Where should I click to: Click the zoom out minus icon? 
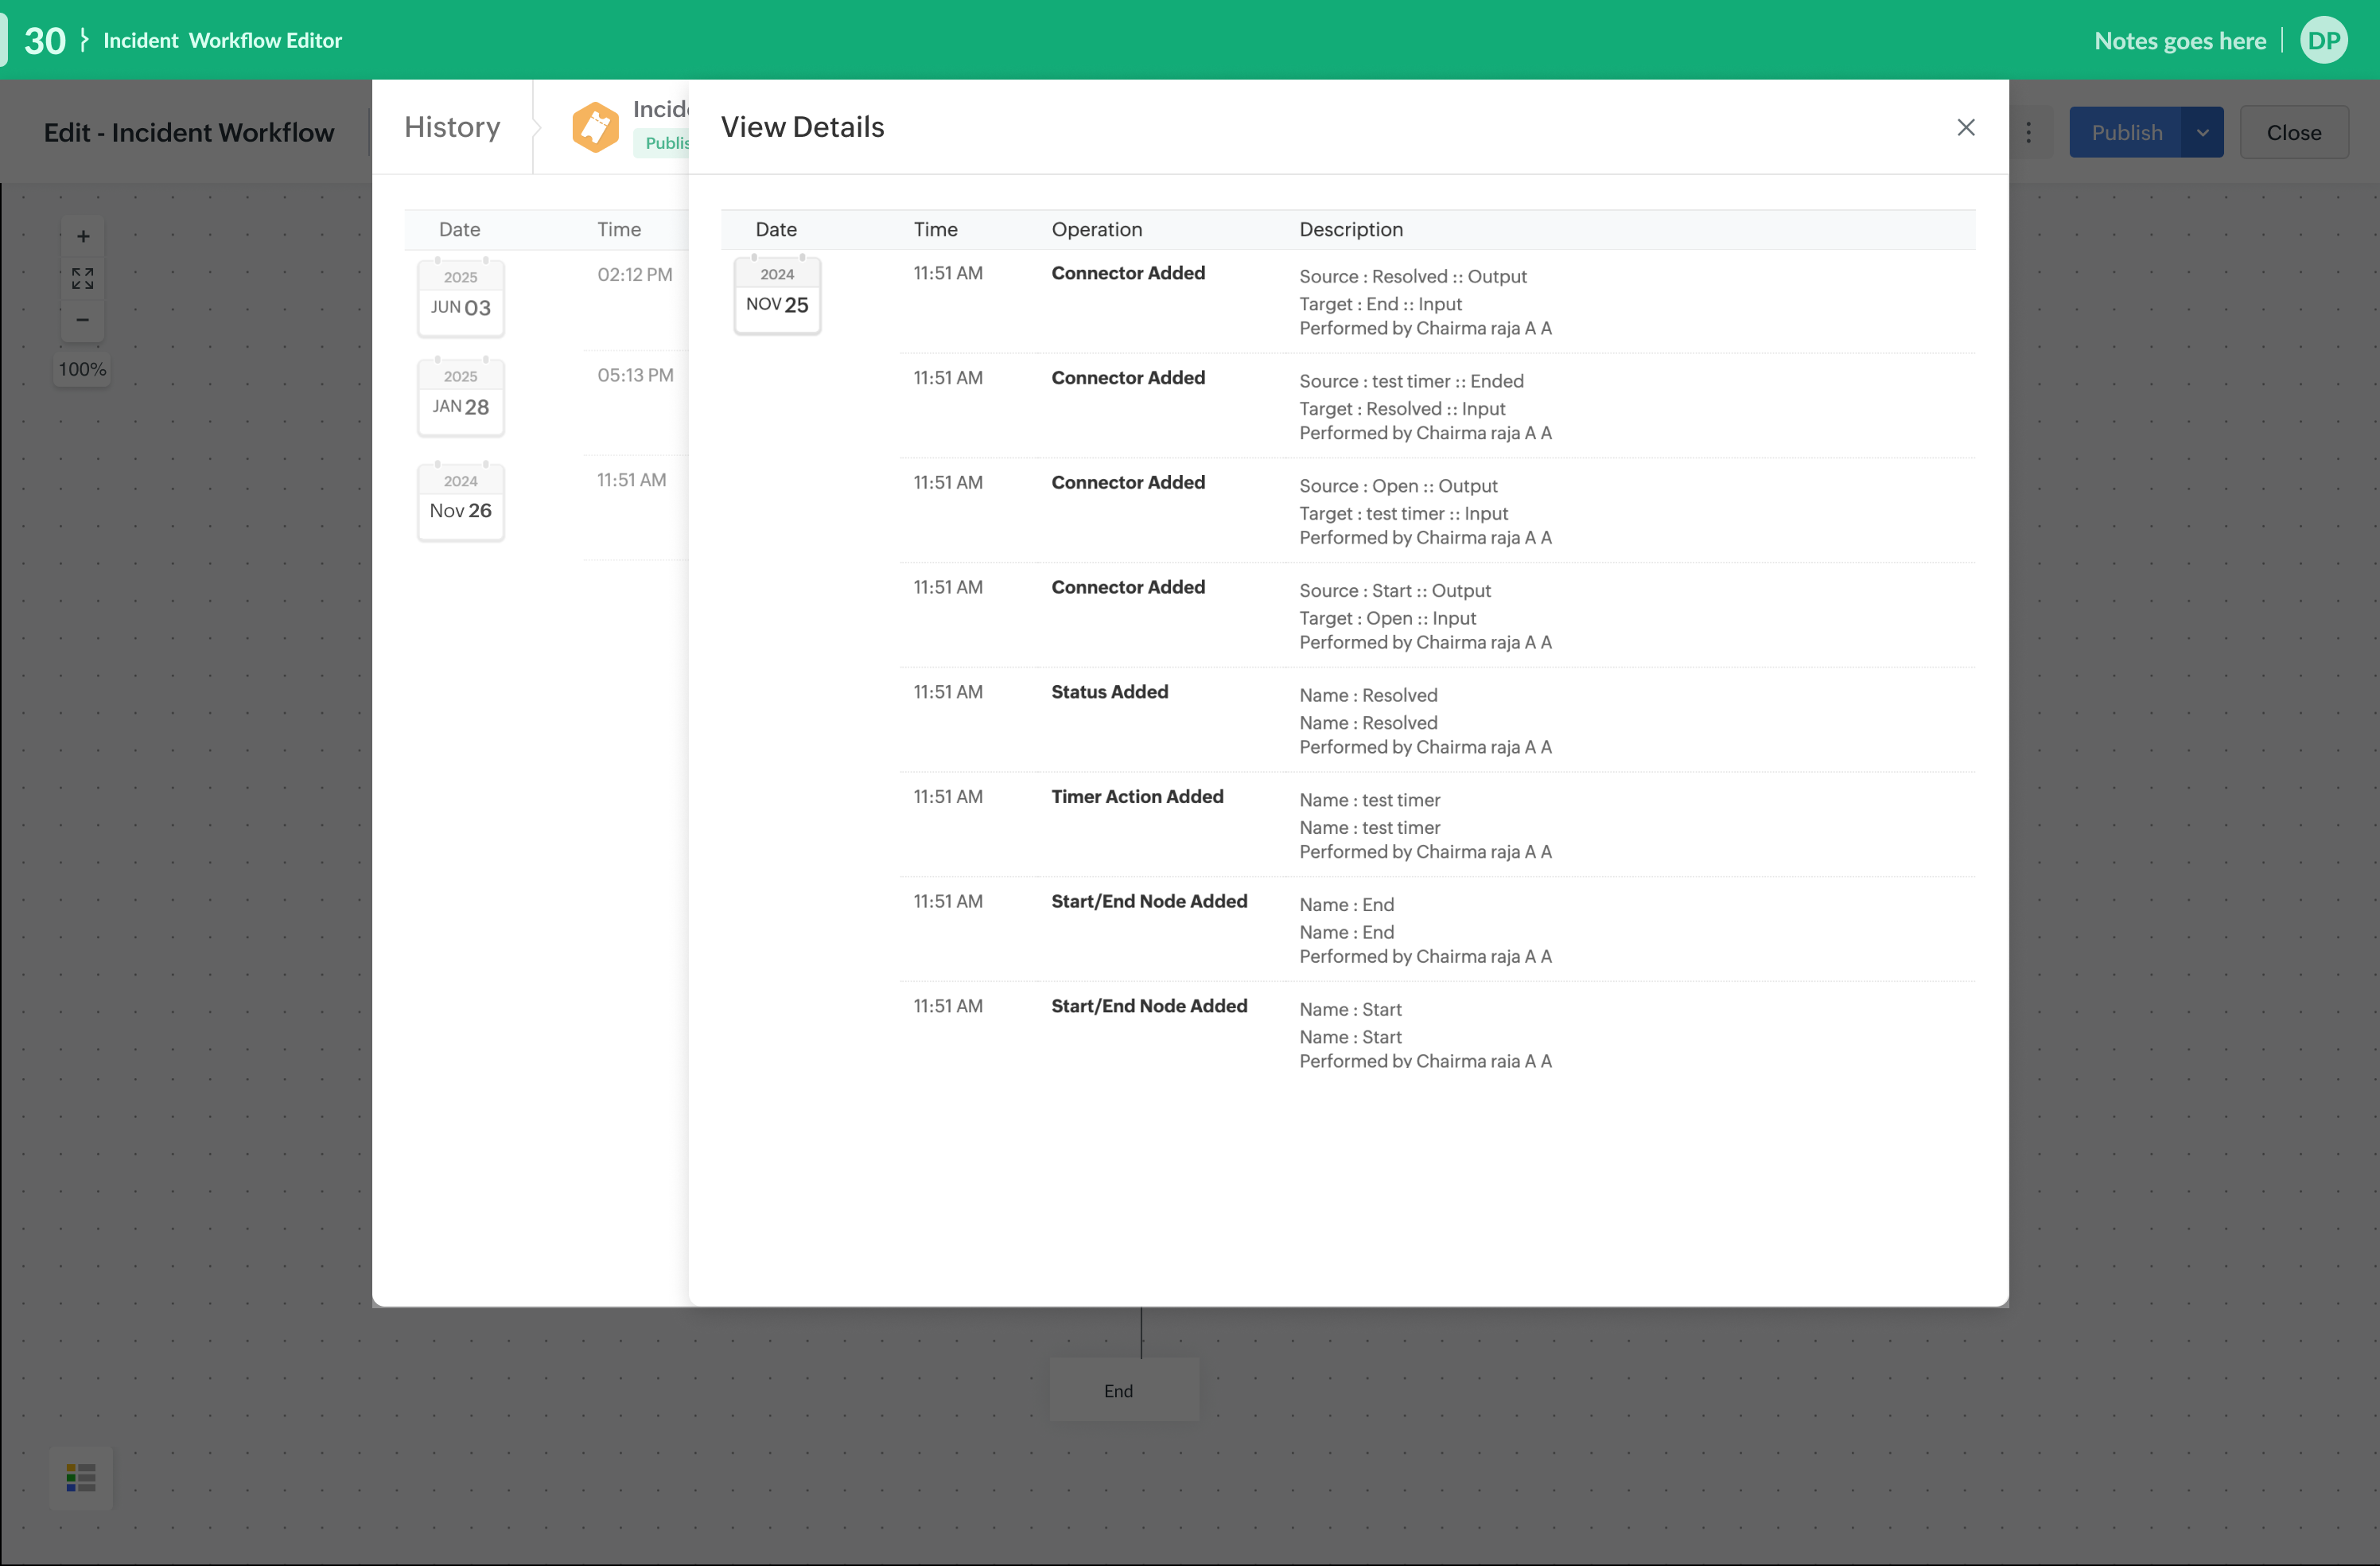coord(83,320)
